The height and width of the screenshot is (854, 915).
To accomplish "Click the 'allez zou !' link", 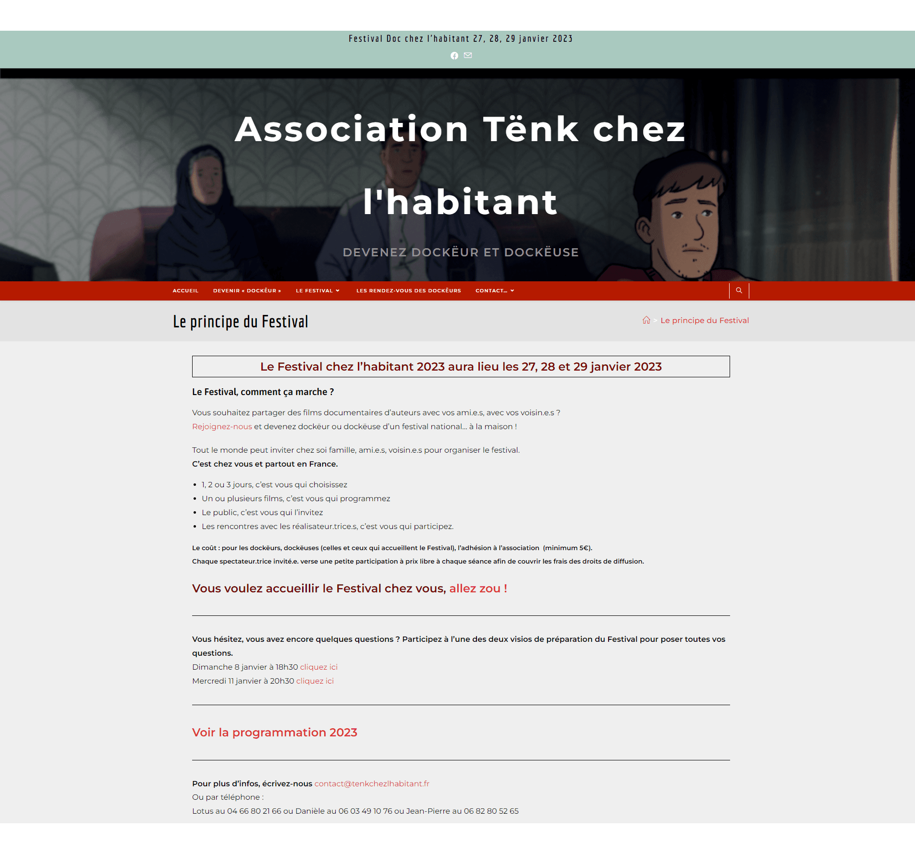I will [478, 589].
